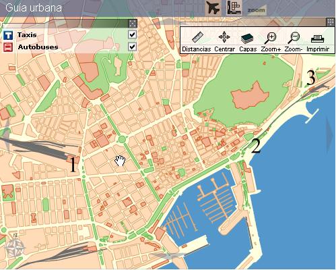Pan map west with left edge arrow

pos(7,136)
